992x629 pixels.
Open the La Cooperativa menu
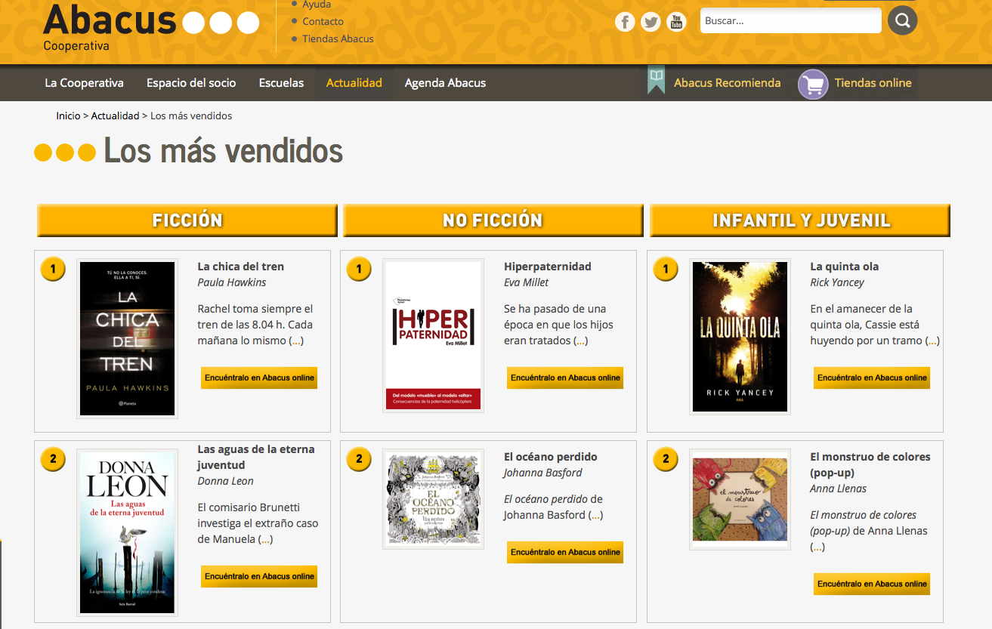point(84,83)
